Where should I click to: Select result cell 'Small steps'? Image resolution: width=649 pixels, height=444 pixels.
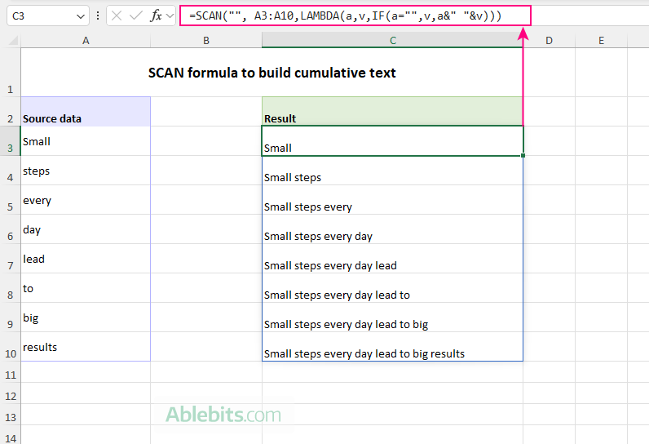click(392, 171)
